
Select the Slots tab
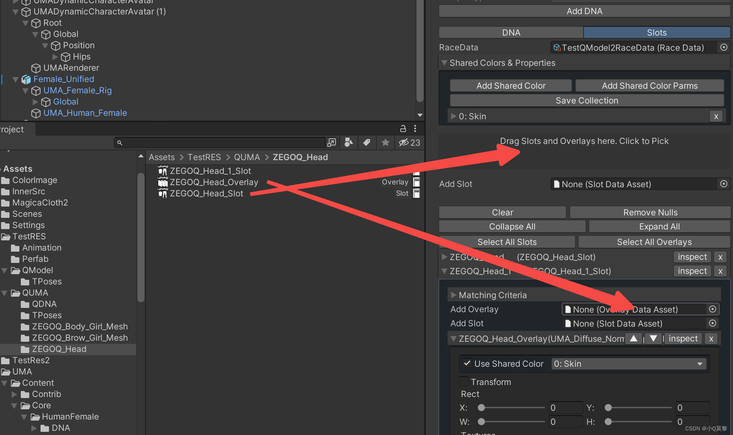[656, 32]
